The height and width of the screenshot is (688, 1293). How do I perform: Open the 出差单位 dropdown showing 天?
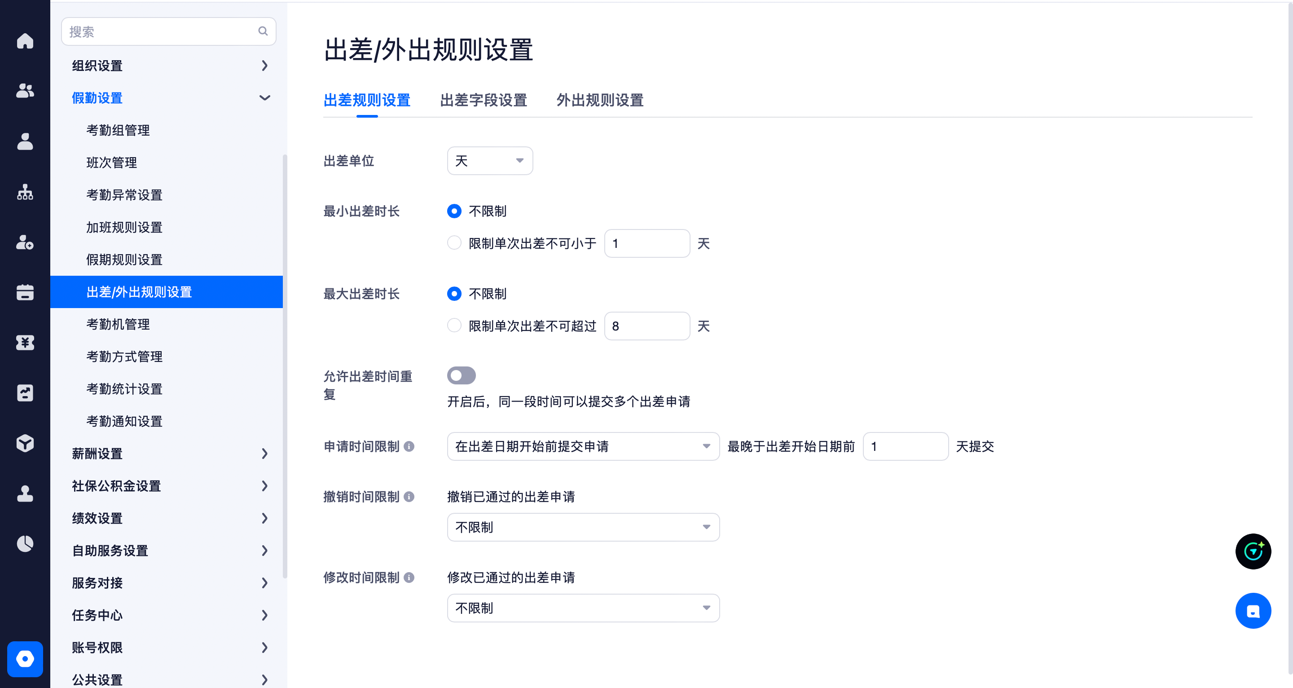click(x=490, y=161)
